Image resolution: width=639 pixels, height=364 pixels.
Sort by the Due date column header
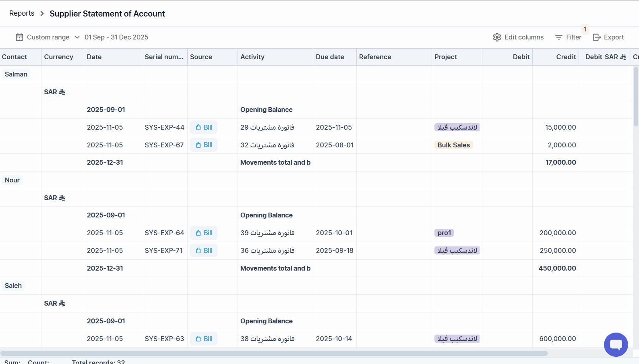330,57
